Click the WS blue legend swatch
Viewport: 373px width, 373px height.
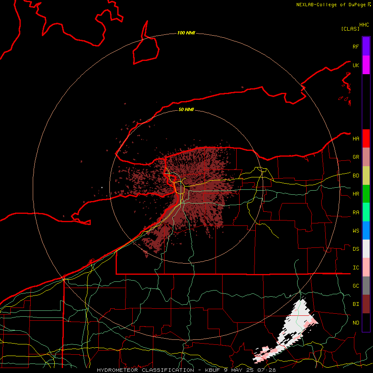[366, 230]
